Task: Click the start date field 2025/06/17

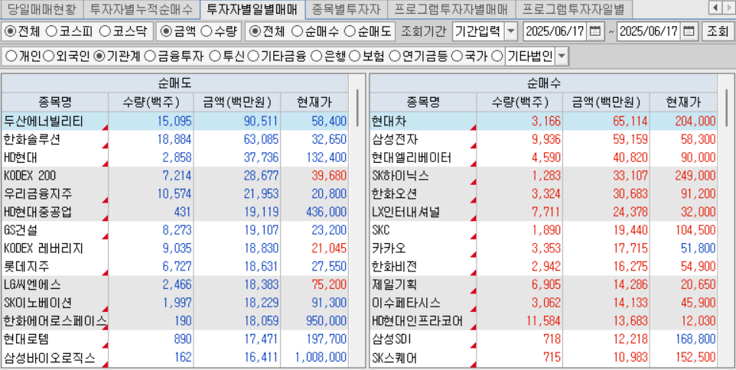Action: pyautogui.click(x=555, y=31)
